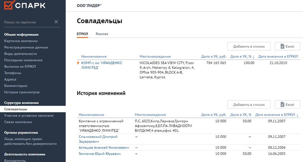Focus the Поиск по карточке search field

coord(29,22)
